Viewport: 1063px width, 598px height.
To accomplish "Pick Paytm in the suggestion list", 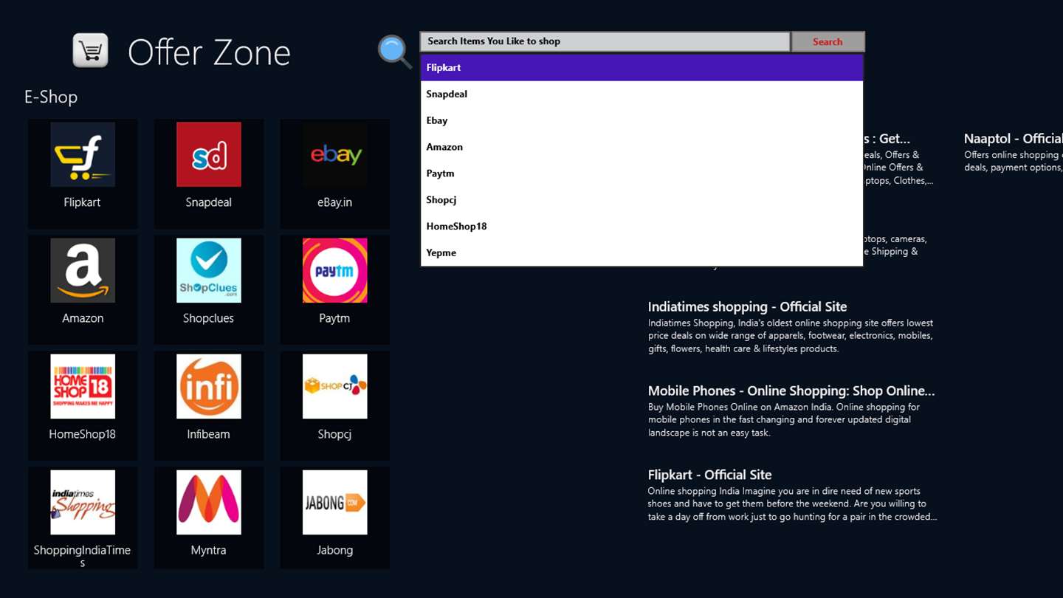I will coord(642,173).
